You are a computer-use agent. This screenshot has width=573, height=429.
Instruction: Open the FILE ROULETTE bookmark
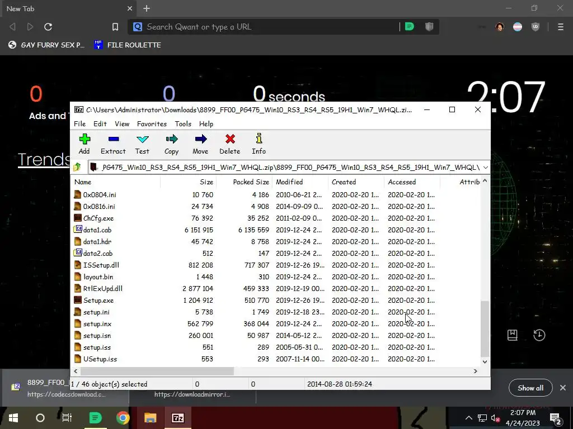coord(128,45)
